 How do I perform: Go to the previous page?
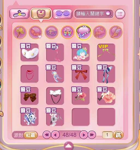[x=55, y=135]
